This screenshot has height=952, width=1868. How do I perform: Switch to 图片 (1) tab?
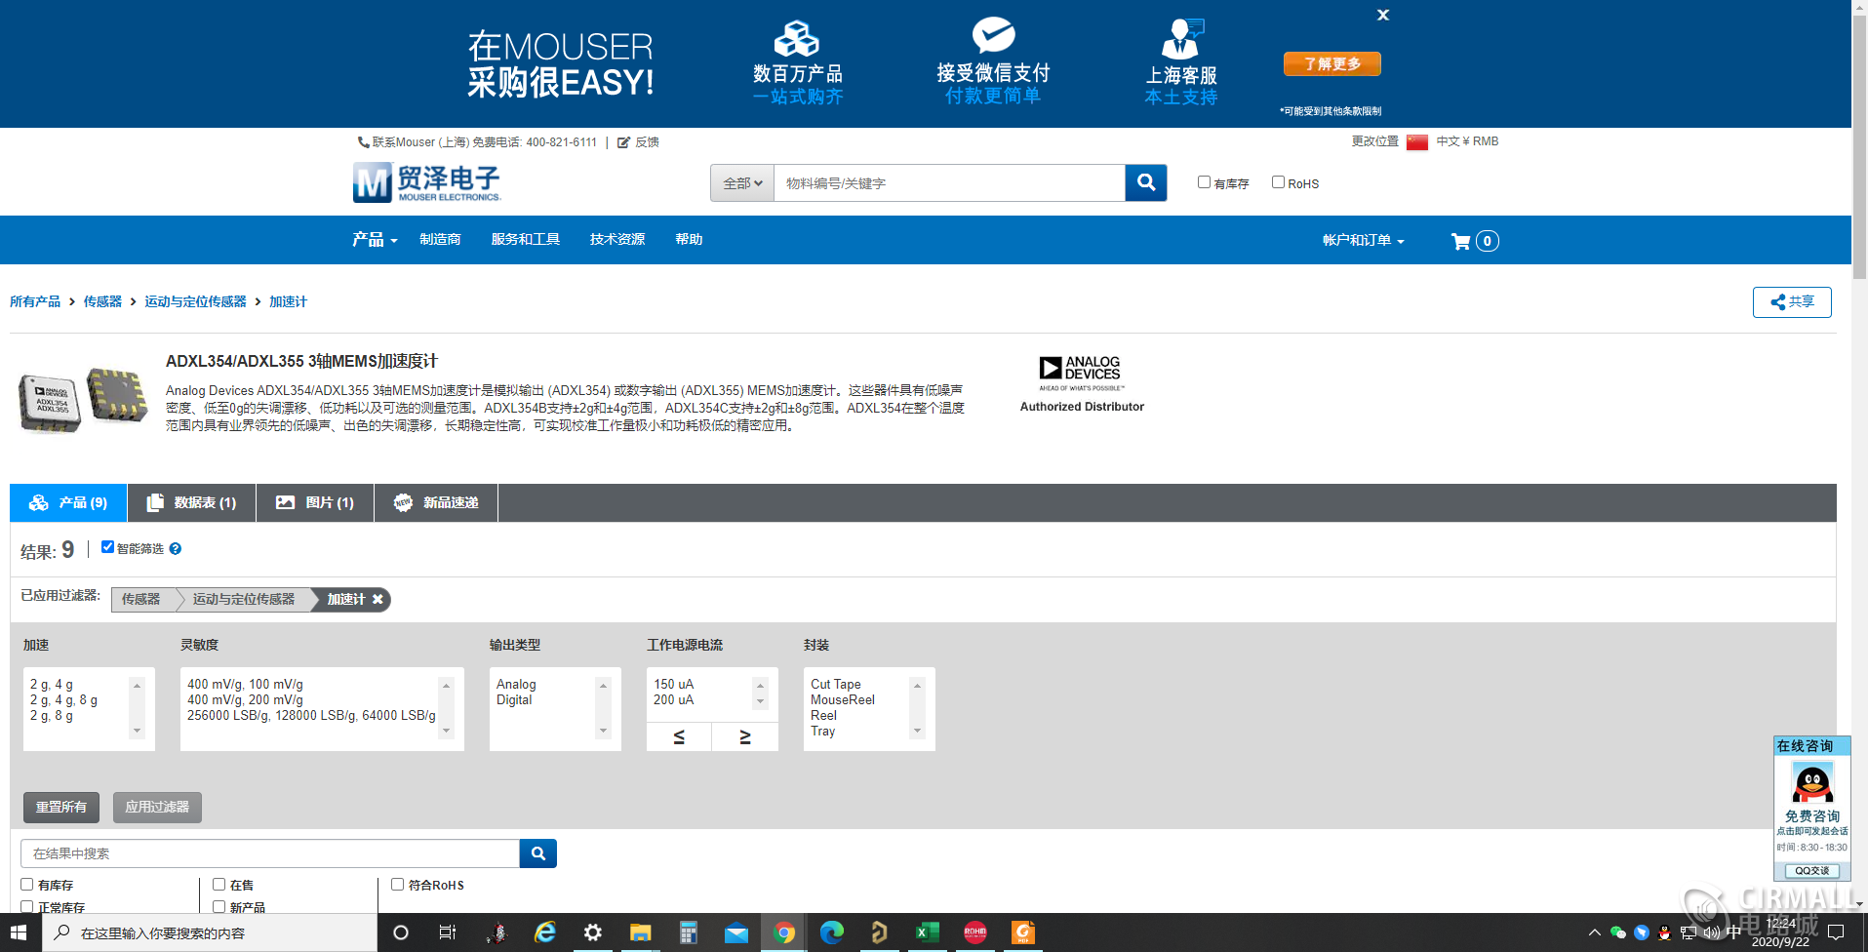coord(315,502)
